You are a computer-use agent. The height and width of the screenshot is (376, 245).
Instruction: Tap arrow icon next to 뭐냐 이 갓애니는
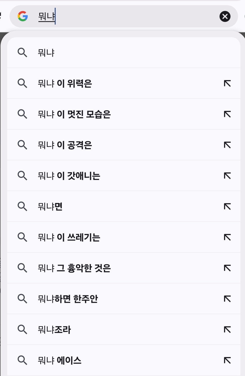[227, 176]
